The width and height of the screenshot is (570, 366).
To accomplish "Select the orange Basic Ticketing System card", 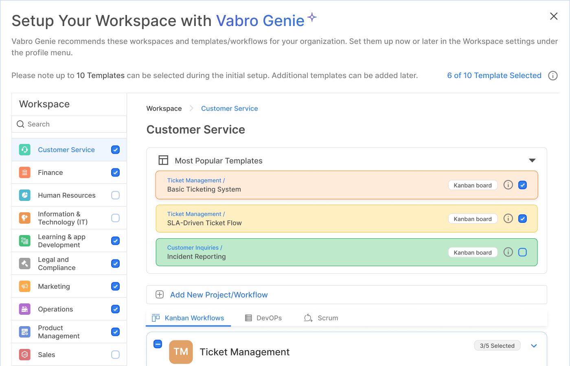I will point(305,185).
